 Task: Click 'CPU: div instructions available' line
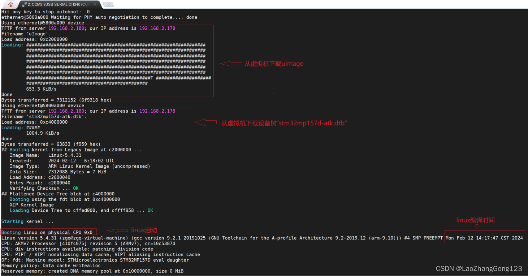coord(77,249)
